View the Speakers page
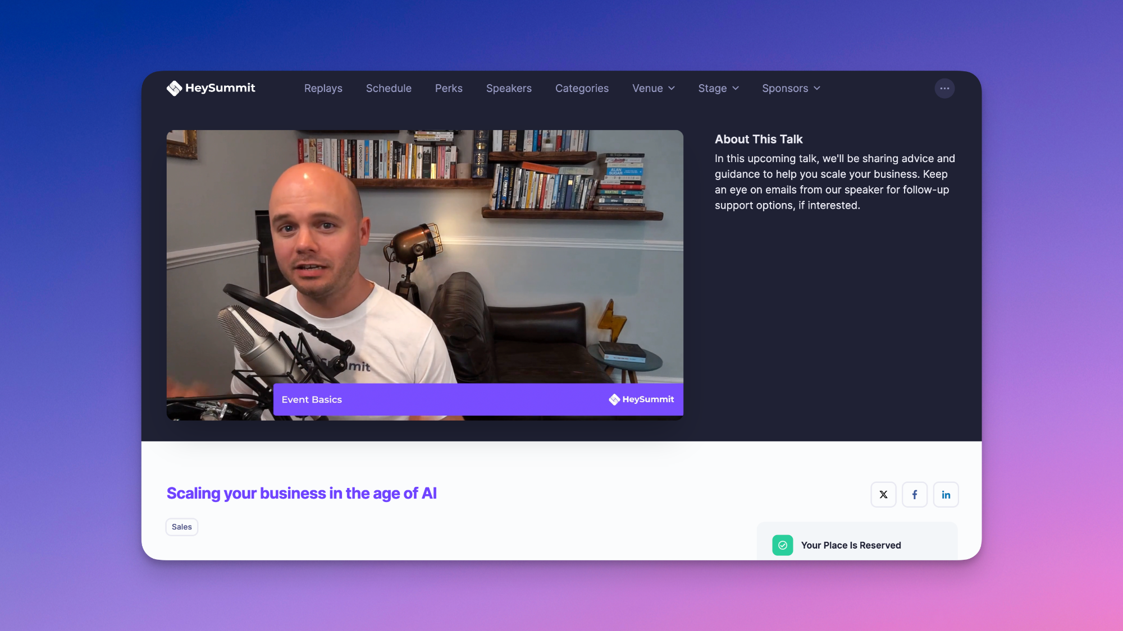Image resolution: width=1123 pixels, height=631 pixels. (509, 88)
